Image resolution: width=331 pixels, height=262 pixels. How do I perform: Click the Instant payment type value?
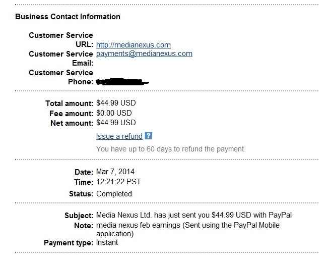click(107, 242)
